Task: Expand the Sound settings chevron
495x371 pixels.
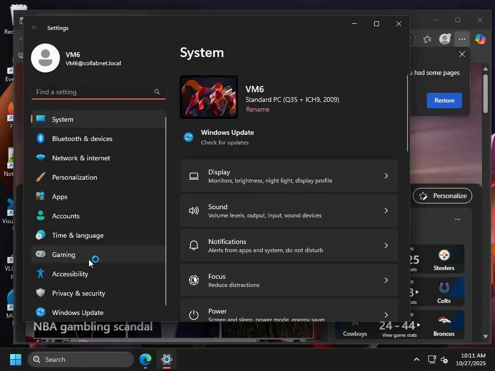Action: coord(386,211)
